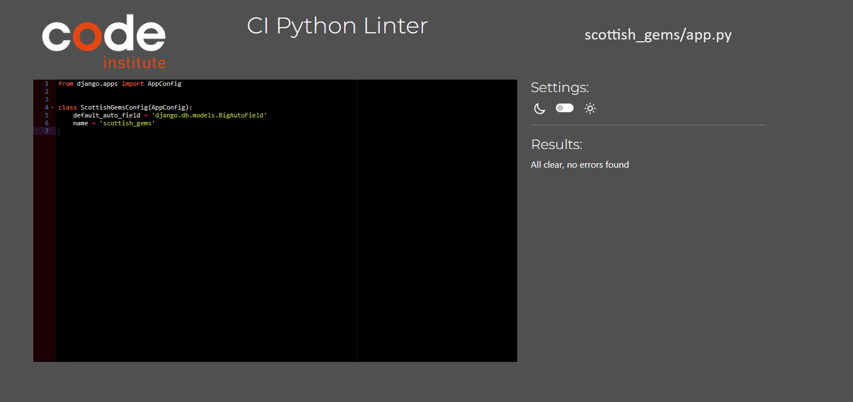Click line number 1 in the gutter

coord(47,84)
